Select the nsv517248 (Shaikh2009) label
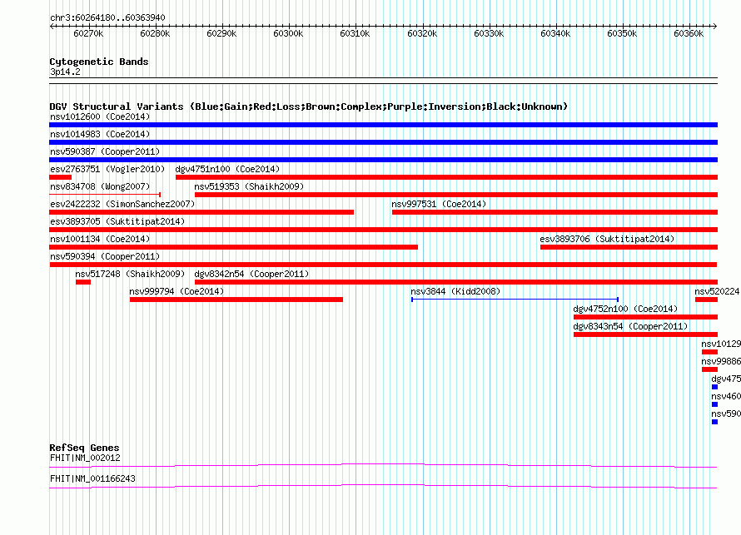Viewport: 741px width, 535px height. coord(130,274)
